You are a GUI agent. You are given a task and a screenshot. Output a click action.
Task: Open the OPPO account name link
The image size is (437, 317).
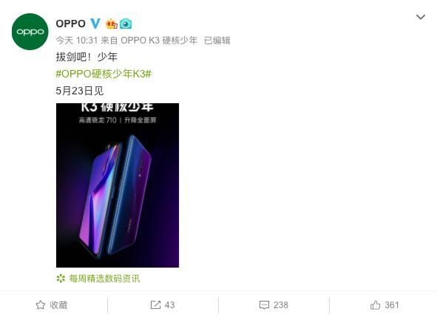70,24
